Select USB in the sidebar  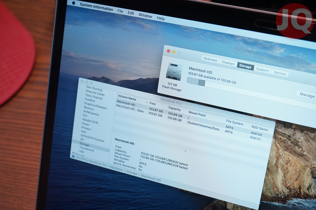tap(81, 151)
